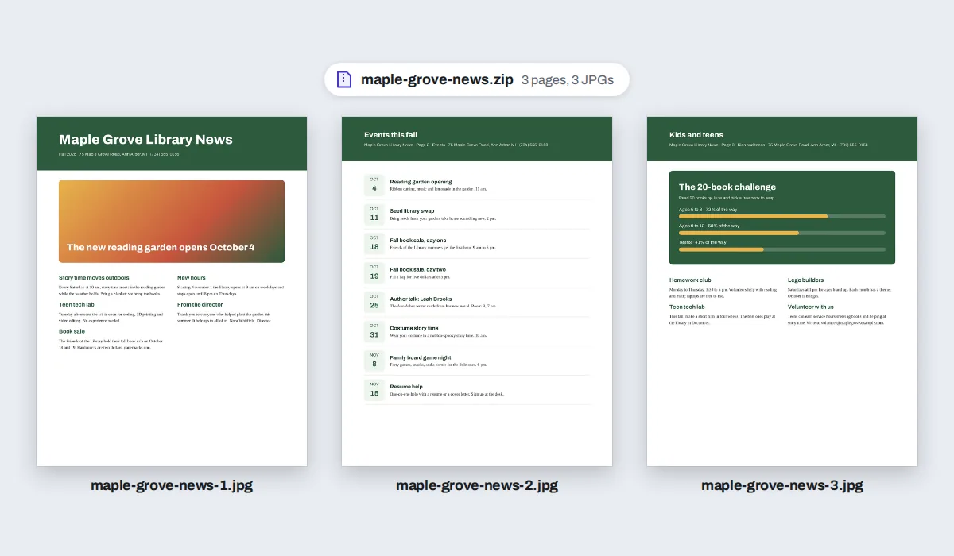Click the "Homework club" heading
Screen dimensions: 954x556
(x=690, y=280)
